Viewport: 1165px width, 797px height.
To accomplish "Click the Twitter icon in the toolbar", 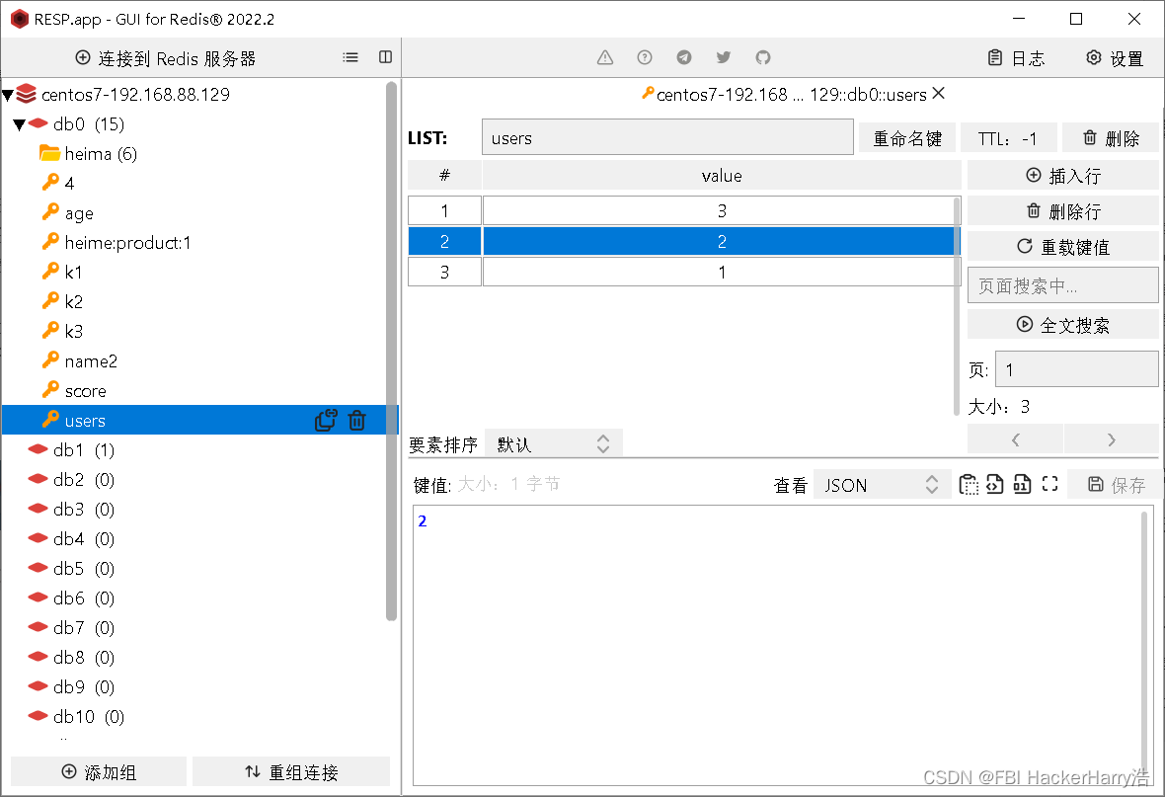I will coord(723,57).
